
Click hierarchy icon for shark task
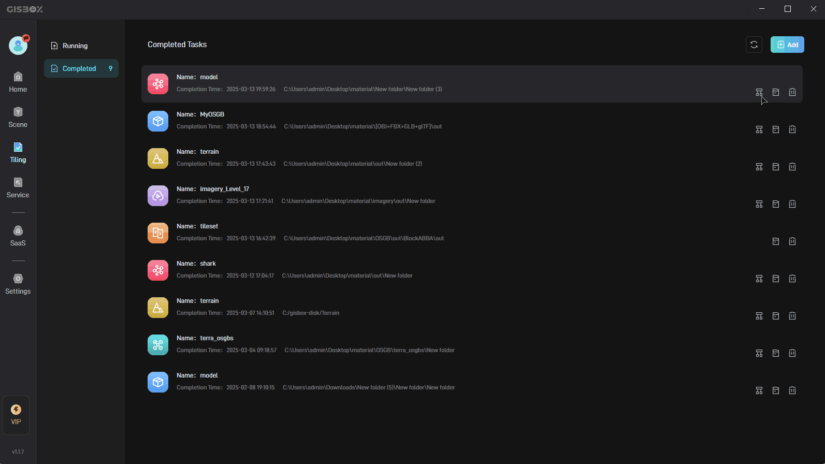pyautogui.click(x=759, y=279)
